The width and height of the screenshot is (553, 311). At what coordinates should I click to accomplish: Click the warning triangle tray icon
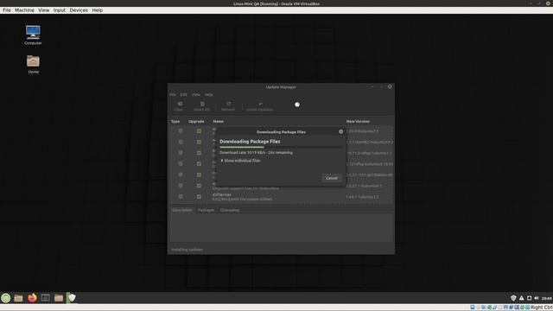(521, 298)
